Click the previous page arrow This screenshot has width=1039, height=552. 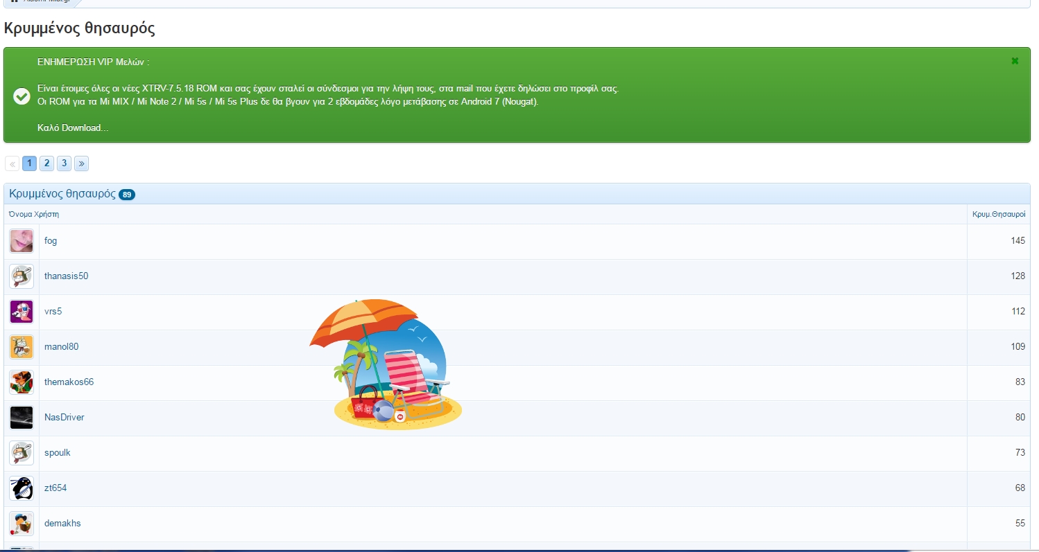tap(12, 163)
